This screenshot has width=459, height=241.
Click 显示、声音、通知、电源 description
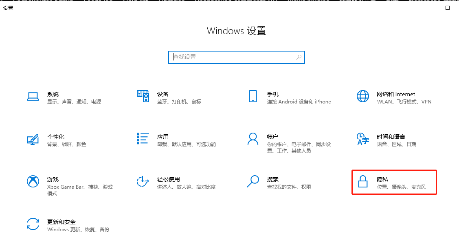(74, 102)
